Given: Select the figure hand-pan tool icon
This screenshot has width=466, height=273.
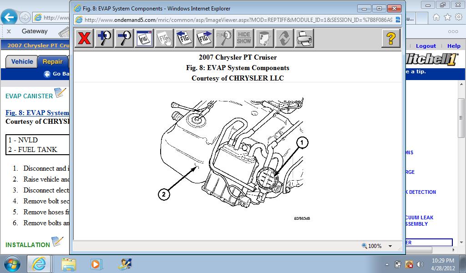Looking at the screenshot, I should click(164, 38).
